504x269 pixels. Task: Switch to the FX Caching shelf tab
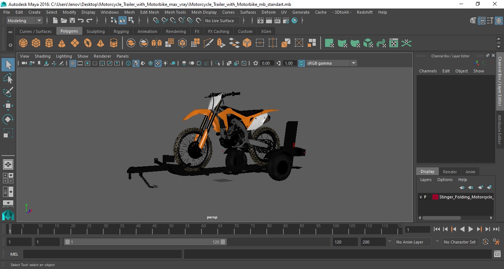218,31
